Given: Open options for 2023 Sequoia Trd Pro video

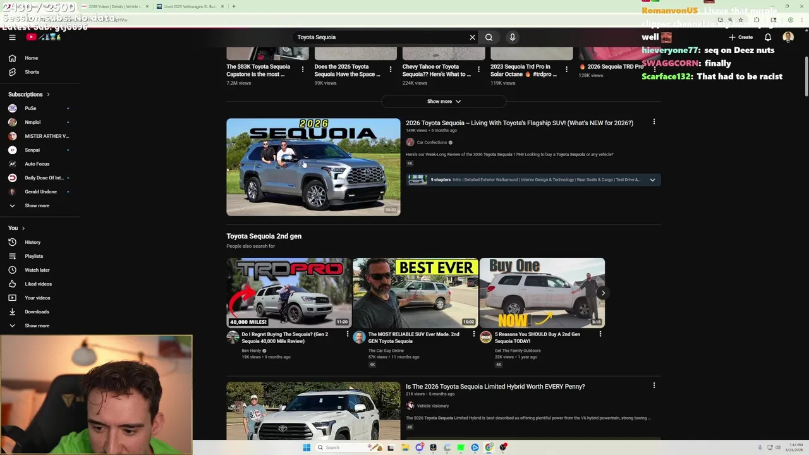Looking at the screenshot, I should pyautogui.click(x=566, y=70).
